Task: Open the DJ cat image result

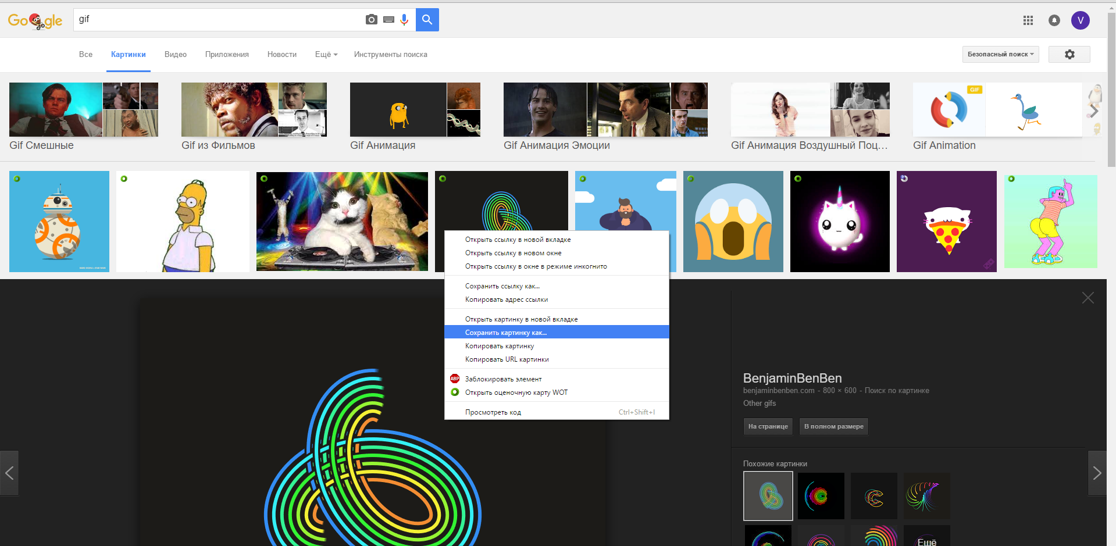Action: [x=342, y=222]
